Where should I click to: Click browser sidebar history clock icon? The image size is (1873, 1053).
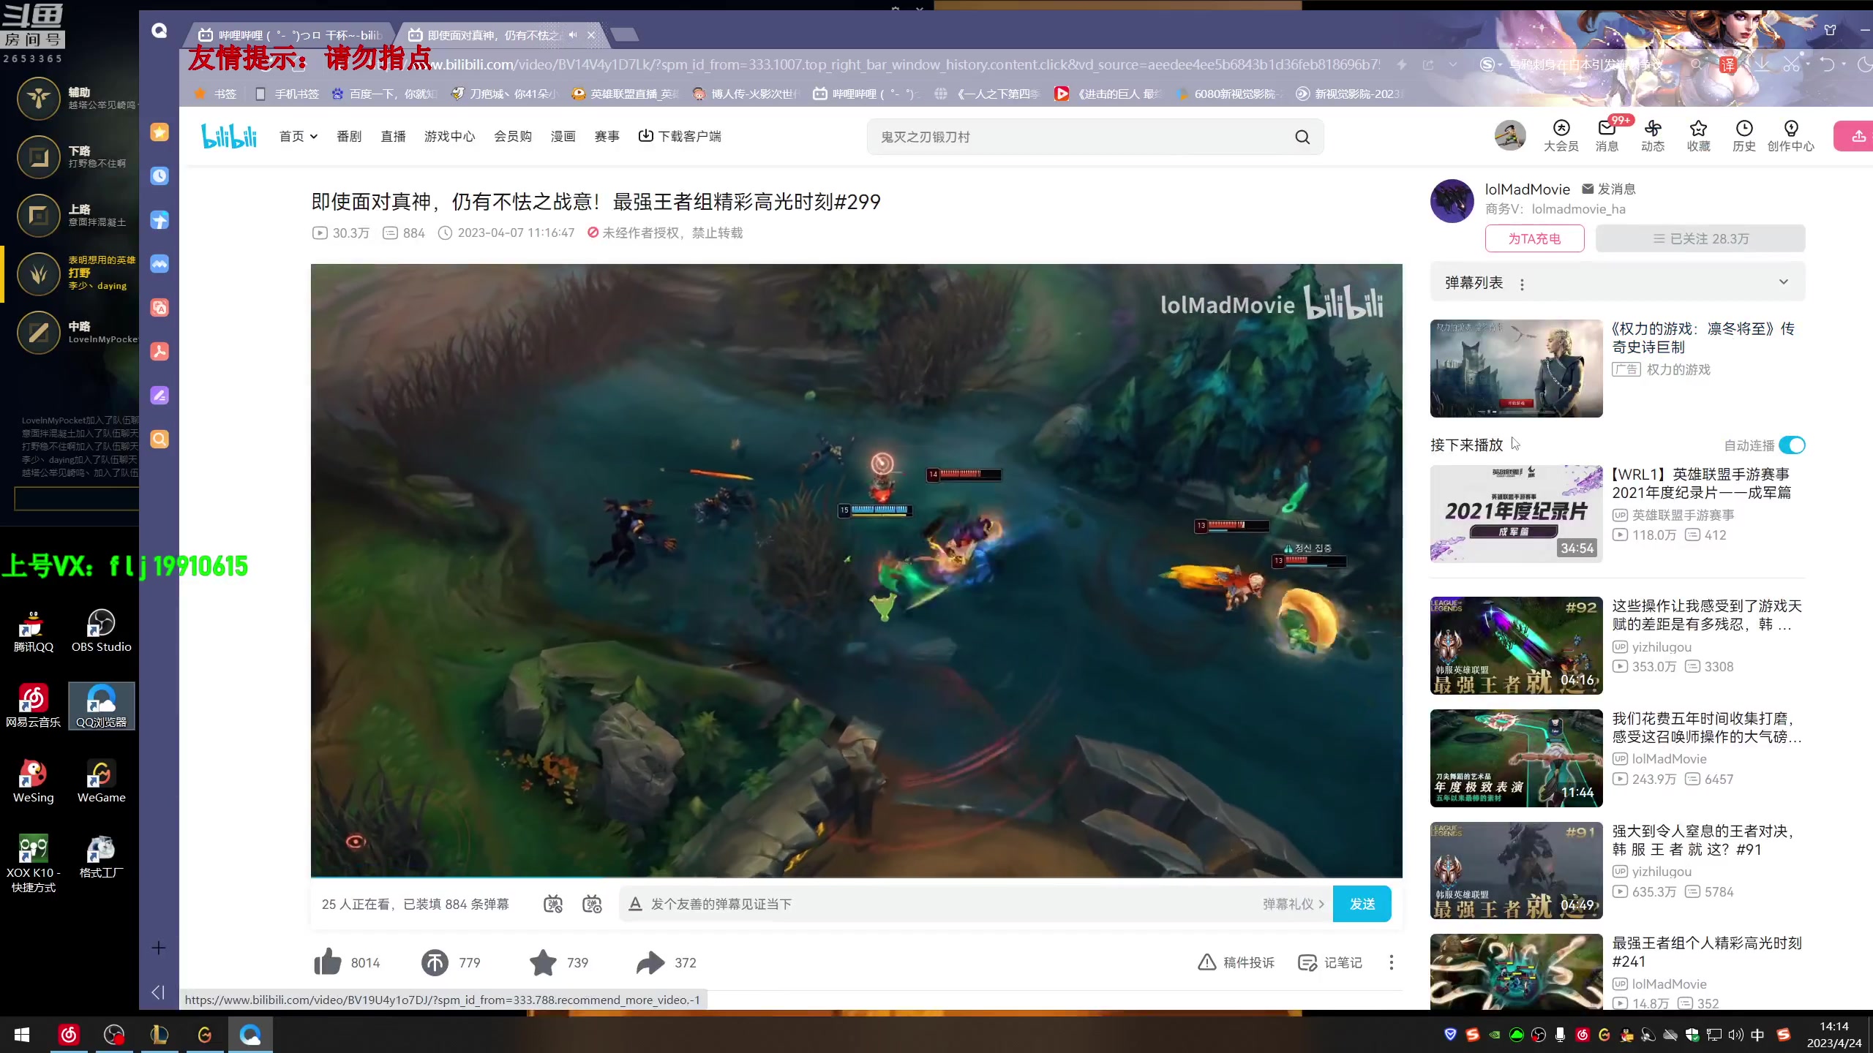point(159,176)
